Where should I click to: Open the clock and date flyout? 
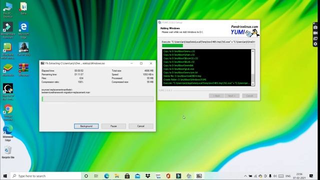tap(299, 176)
